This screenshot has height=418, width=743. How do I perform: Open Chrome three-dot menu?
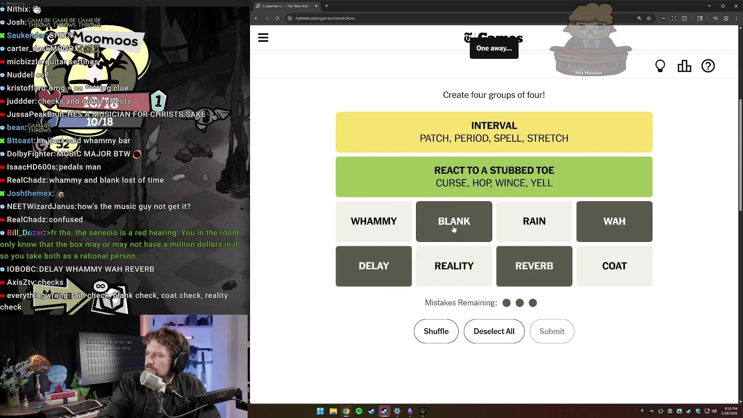point(736,18)
